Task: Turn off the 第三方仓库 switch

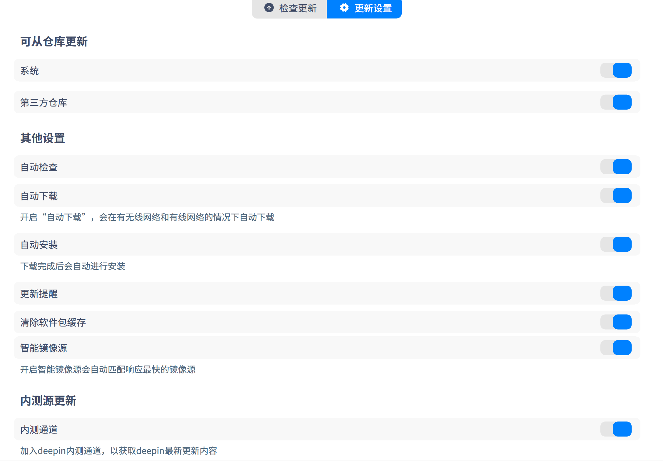Action: (x=616, y=102)
